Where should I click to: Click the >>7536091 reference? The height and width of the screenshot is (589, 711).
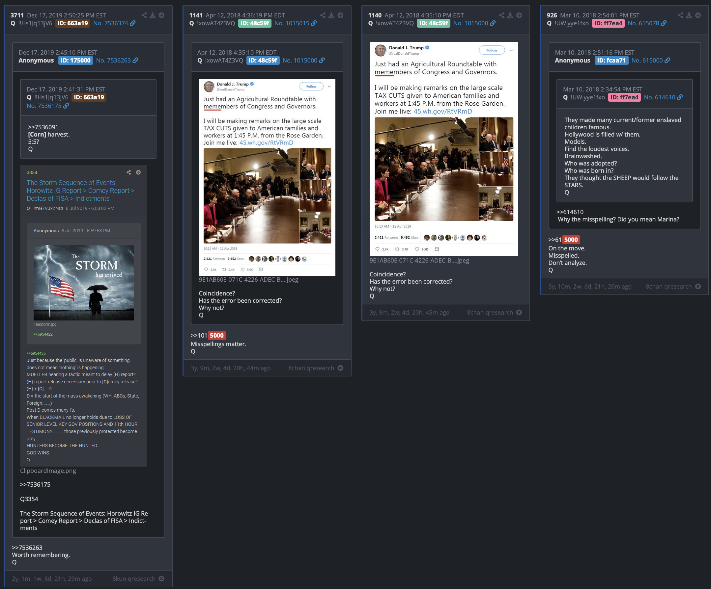pos(43,127)
